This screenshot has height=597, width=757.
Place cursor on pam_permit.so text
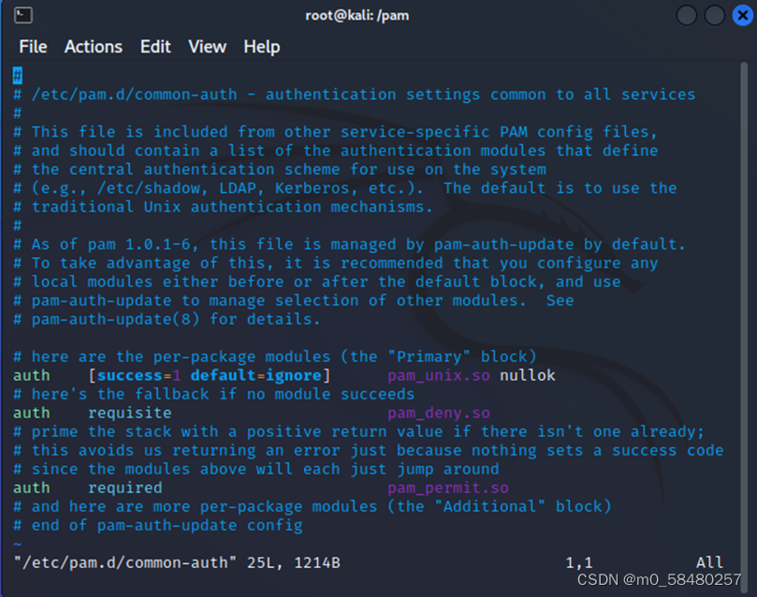tap(447, 488)
